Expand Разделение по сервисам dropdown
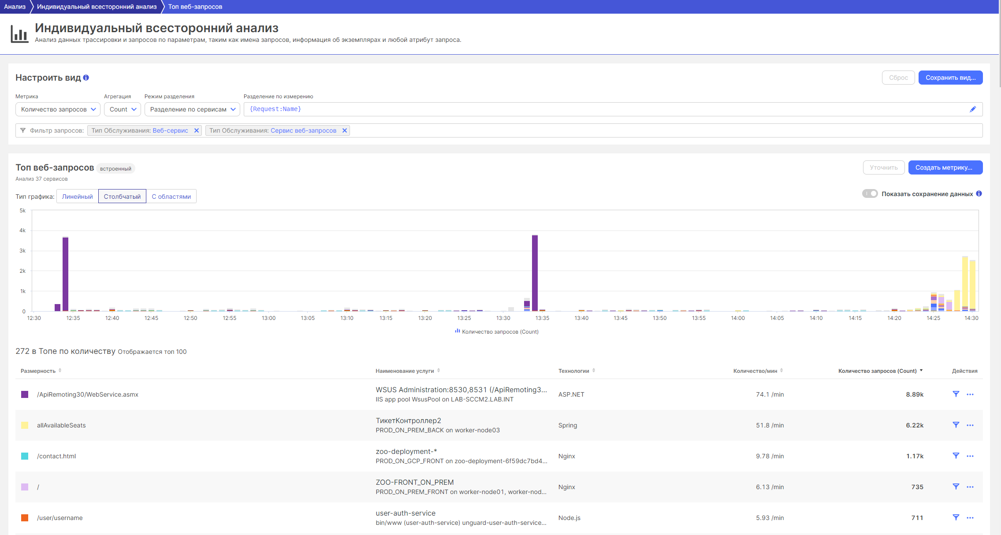 pyautogui.click(x=192, y=109)
